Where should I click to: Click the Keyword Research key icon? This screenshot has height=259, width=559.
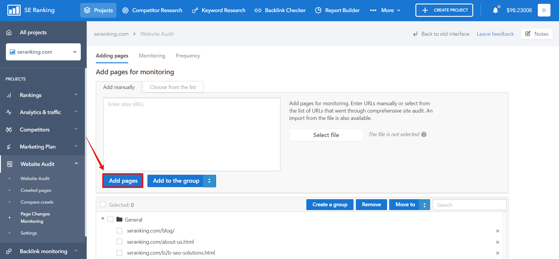pyautogui.click(x=195, y=10)
